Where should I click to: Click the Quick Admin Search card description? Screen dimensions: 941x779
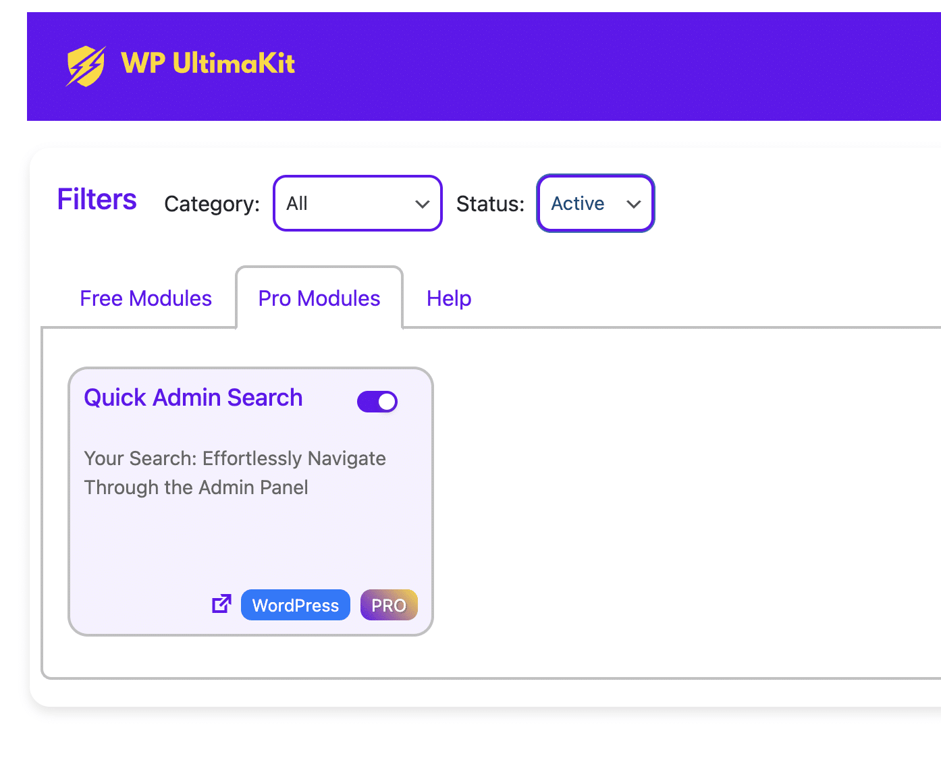[x=234, y=473]
